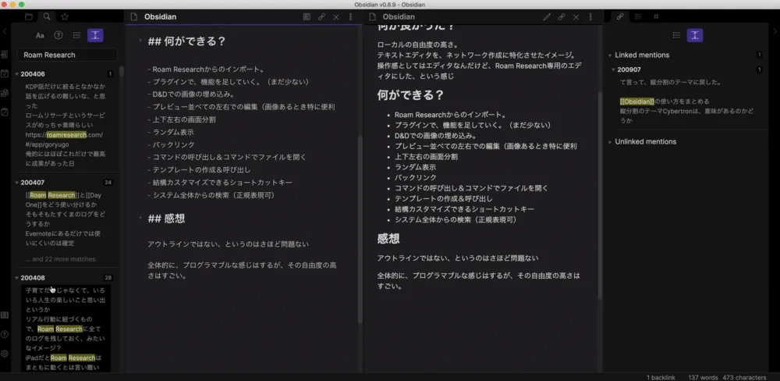Fold the 感想 heading in editor

pos(140,219)
